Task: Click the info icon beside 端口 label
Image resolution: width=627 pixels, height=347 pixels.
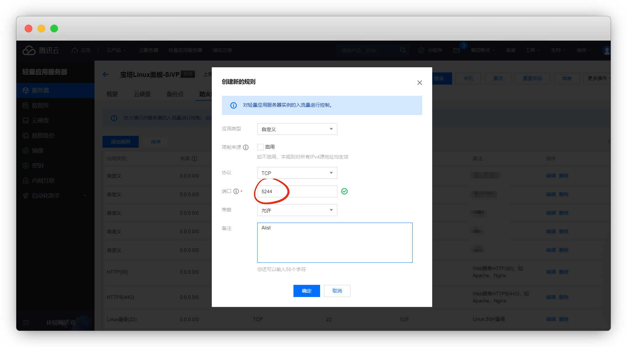Action: [236, 191]
